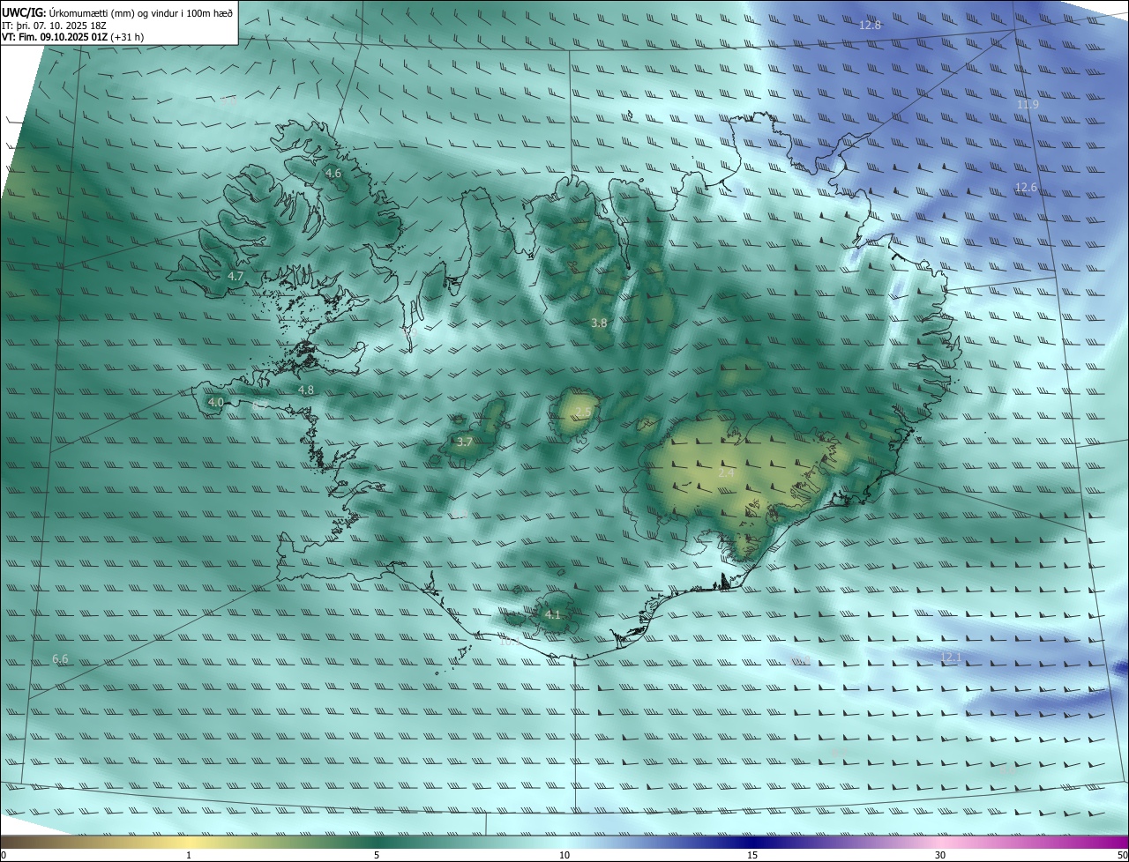Click the dark navy section of the color scale
Viewport: 1129px width, 862px height.
752,843
